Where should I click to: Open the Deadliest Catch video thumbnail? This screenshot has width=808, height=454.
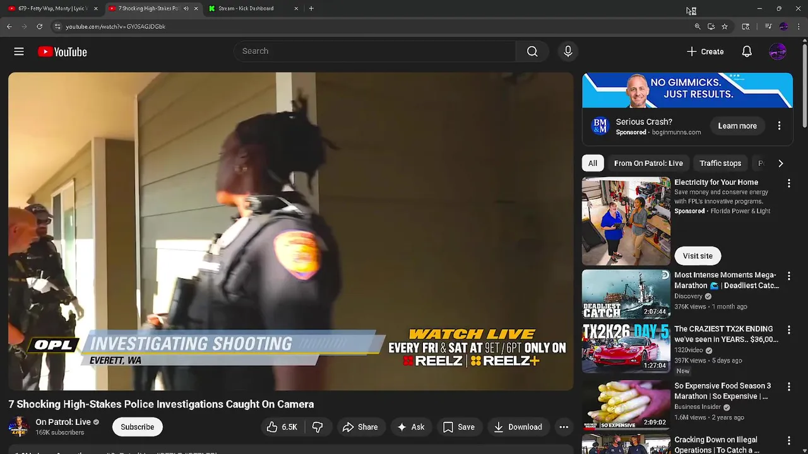pyautogui.click(x=626, y=294)
